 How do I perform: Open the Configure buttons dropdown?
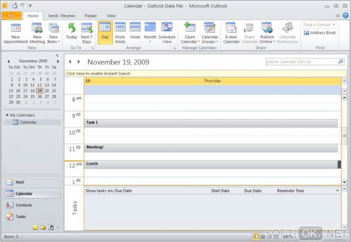pos(58,228)
